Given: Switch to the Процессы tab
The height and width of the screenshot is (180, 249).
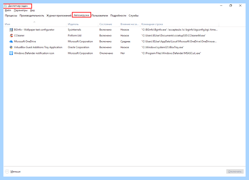Looking at the screenshot, I should (11, 16).
